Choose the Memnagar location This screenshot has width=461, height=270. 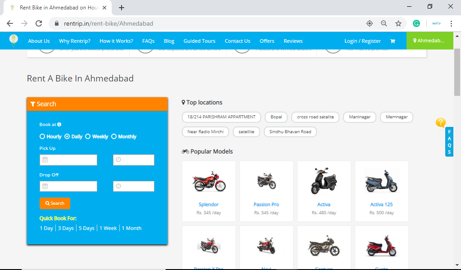397,117
